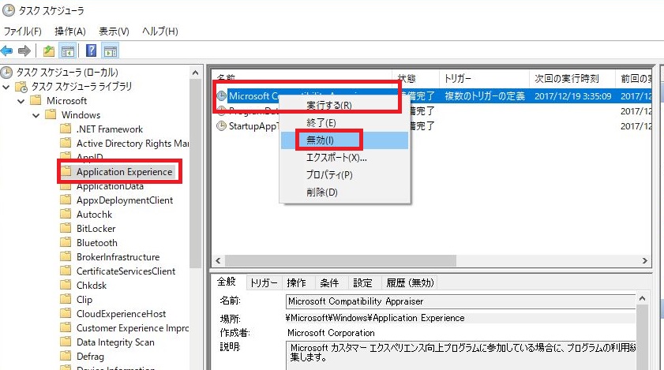Select the Customer Experience Improvement folder
The image size is (664, 370).
132,327
